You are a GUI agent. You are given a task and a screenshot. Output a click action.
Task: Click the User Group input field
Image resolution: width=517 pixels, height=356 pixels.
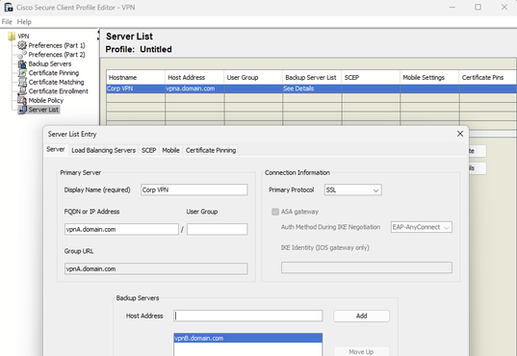[217, 229]
